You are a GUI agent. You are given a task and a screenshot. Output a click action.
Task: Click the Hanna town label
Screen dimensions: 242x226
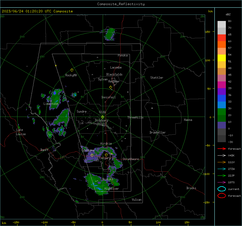[x=188, y=120]
